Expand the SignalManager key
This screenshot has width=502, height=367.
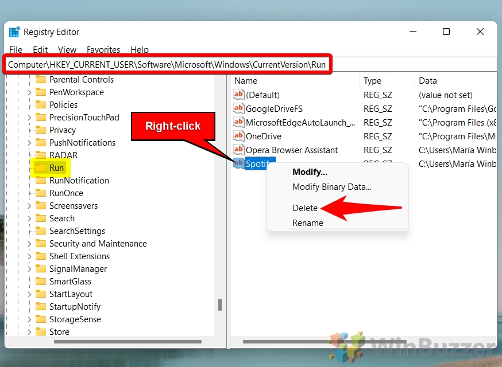(29, 269)
